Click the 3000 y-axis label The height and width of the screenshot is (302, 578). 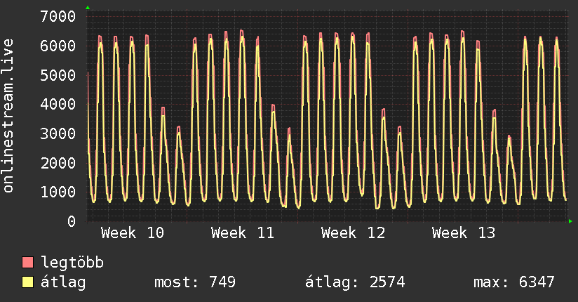pos(58,133)
